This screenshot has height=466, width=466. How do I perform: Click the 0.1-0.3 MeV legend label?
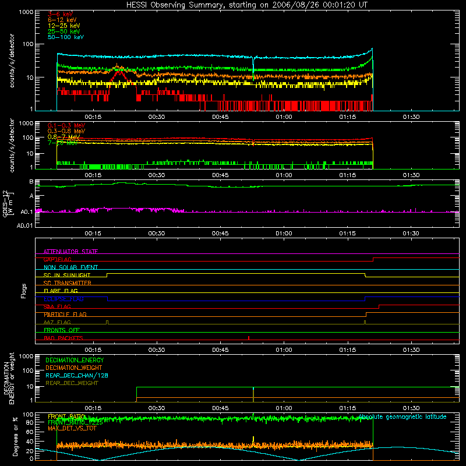pos(66,125)
